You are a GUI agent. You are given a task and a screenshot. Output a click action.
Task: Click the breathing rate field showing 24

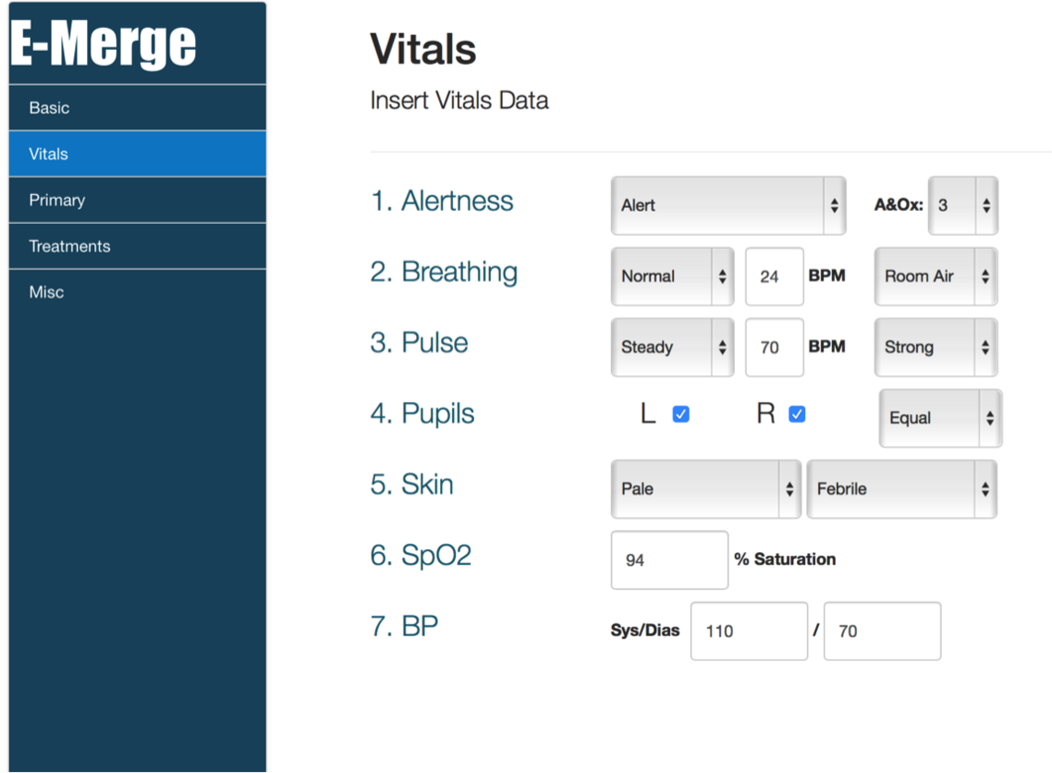coord(775,276)
